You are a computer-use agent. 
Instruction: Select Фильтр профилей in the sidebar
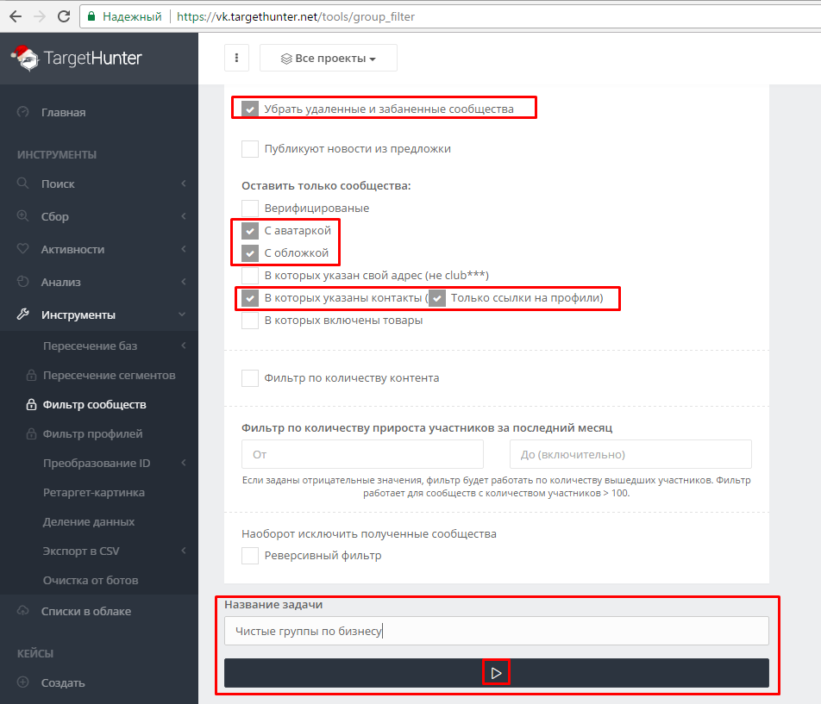[92, 433]
